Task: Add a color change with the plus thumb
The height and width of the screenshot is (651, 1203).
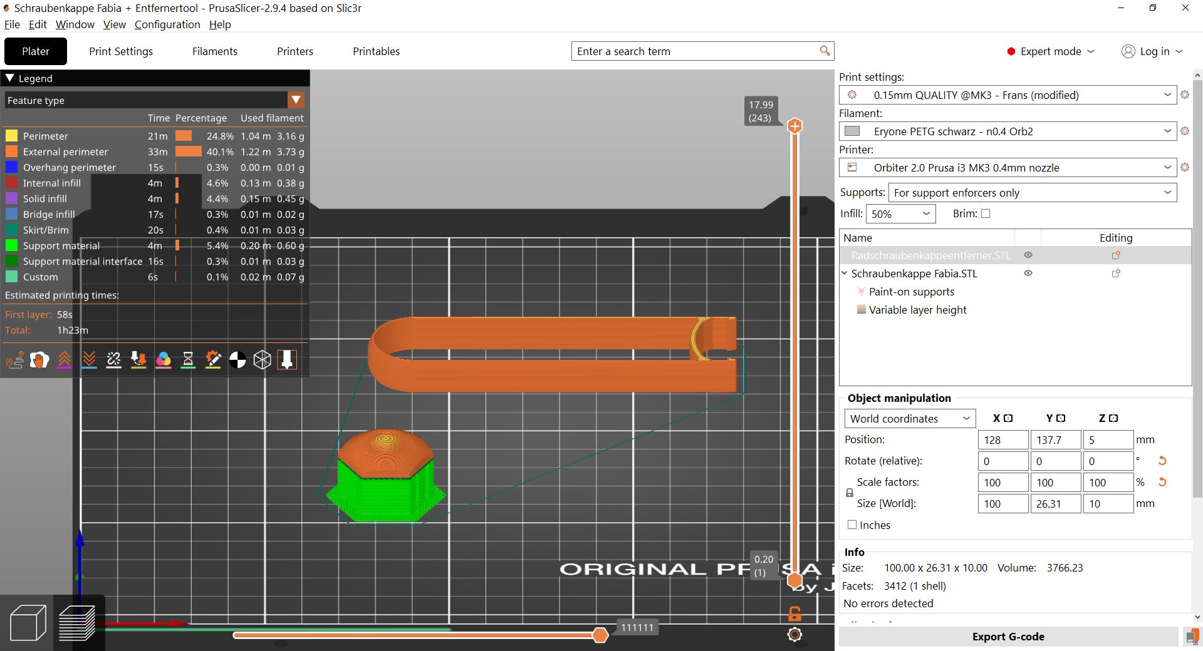Action: [x=794, y=126]
